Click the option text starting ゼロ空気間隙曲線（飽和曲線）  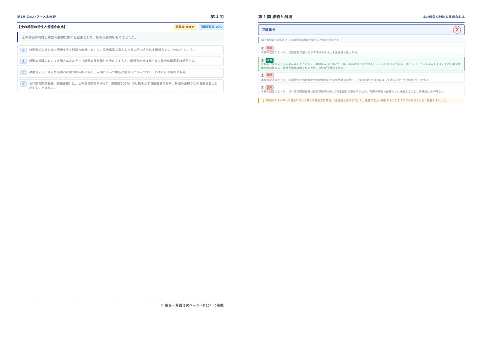pyautogui.click(x=123, y=85)
